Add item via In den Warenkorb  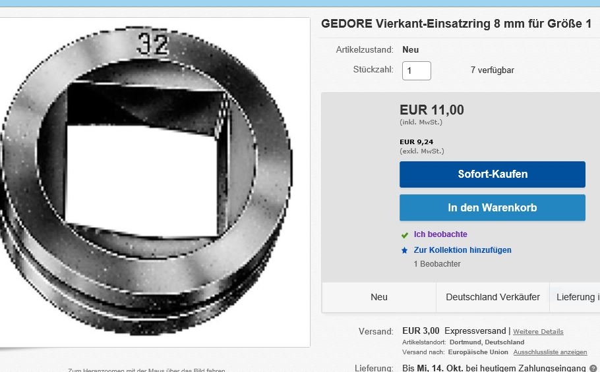[492, 207]
